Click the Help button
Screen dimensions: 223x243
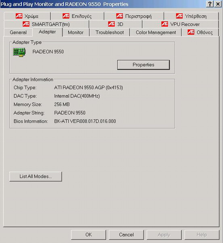tap(202, 235)
